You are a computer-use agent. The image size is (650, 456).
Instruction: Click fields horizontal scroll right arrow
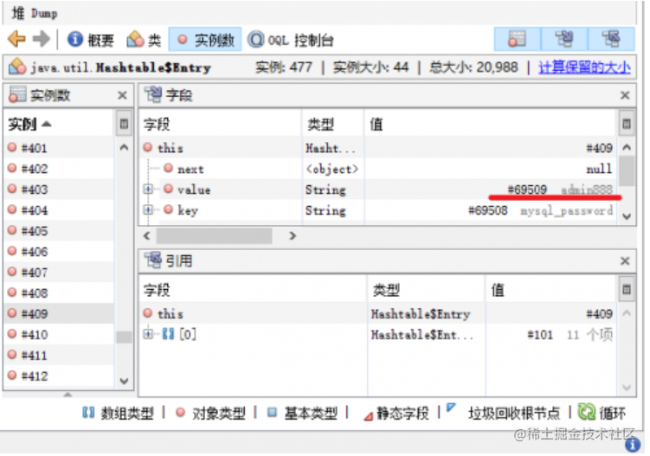coord(293,235)
